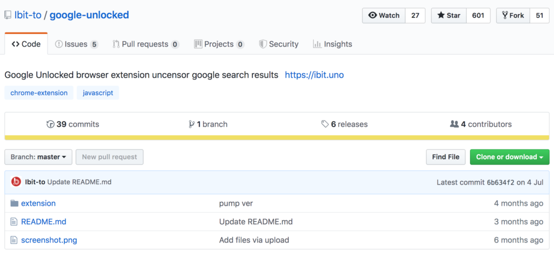Image resolution: width=554 pixels, height=255 pixels.
Task: Click the Ibit-to avatar in latest commit
Action: (x=16, y=182)
